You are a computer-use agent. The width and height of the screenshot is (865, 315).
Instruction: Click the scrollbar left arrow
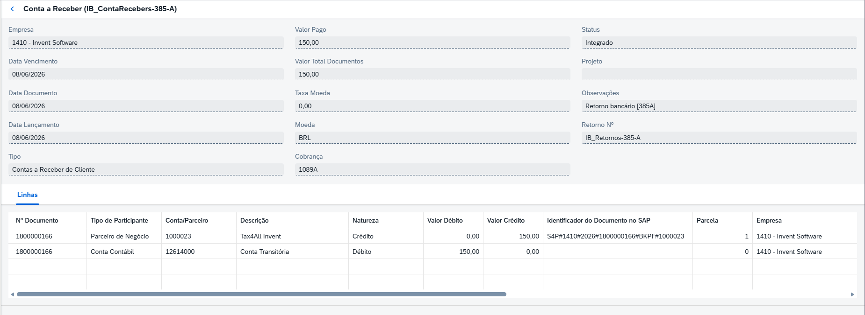[12, 294]
